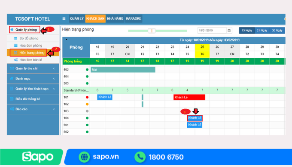Click the green status dot for room 403
Image resolution: width=292 pixels, height=167 pixels.
(x=87, y=70)
